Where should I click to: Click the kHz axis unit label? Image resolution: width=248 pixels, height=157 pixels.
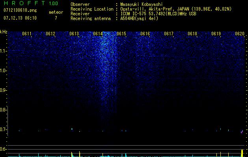tap(4, 32)
